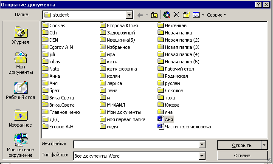This screenshot has height=164, width=273.
Task: Select the Рабочий стол folder in list
Action: 176,69
